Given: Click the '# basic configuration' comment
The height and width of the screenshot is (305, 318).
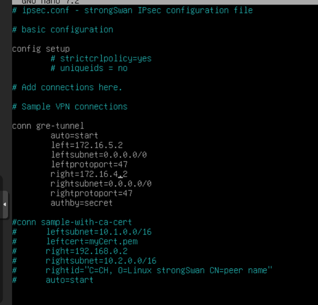Looking at the screenshot, I should (x=63, y=30).
